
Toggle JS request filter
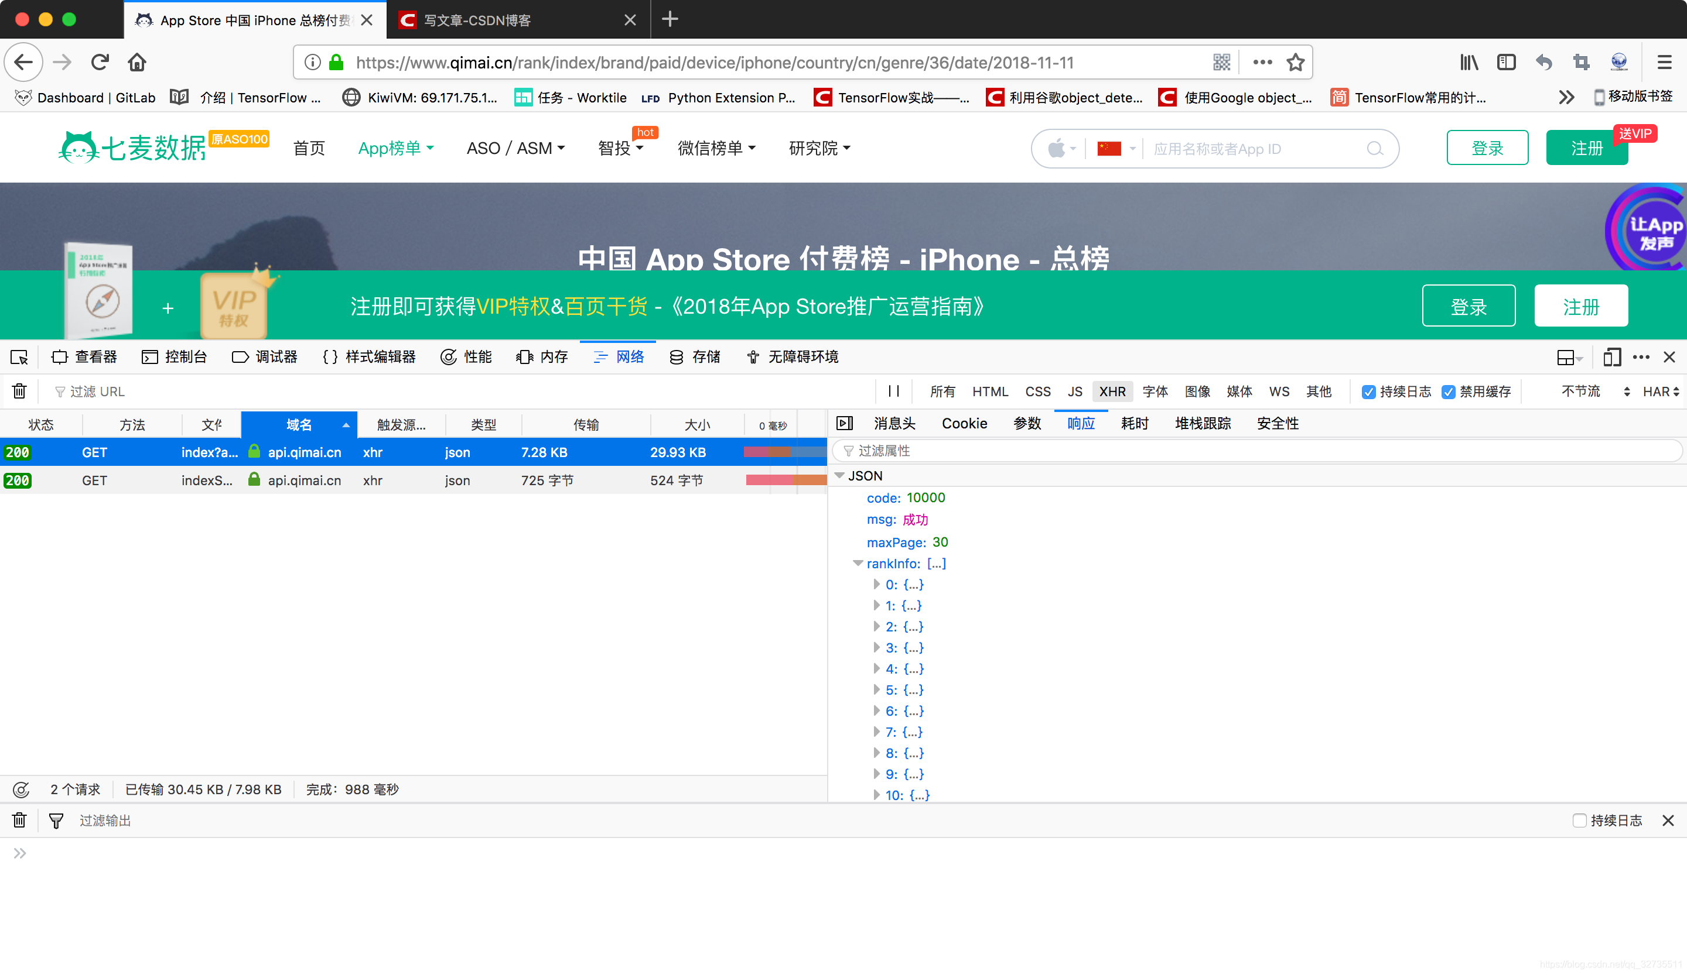[x=1074, y=392]
